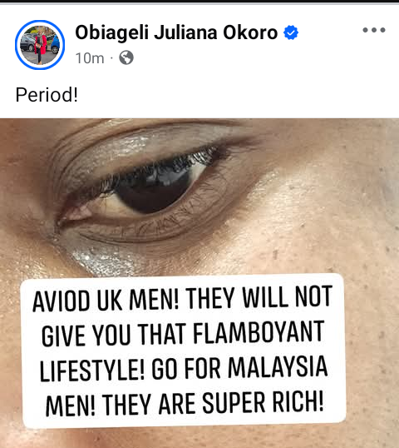The image size is (399, 448).
Task: Click the word "FLAMBOYANT" in sticker
Action: pyautogui.click(x=259, y=332)
